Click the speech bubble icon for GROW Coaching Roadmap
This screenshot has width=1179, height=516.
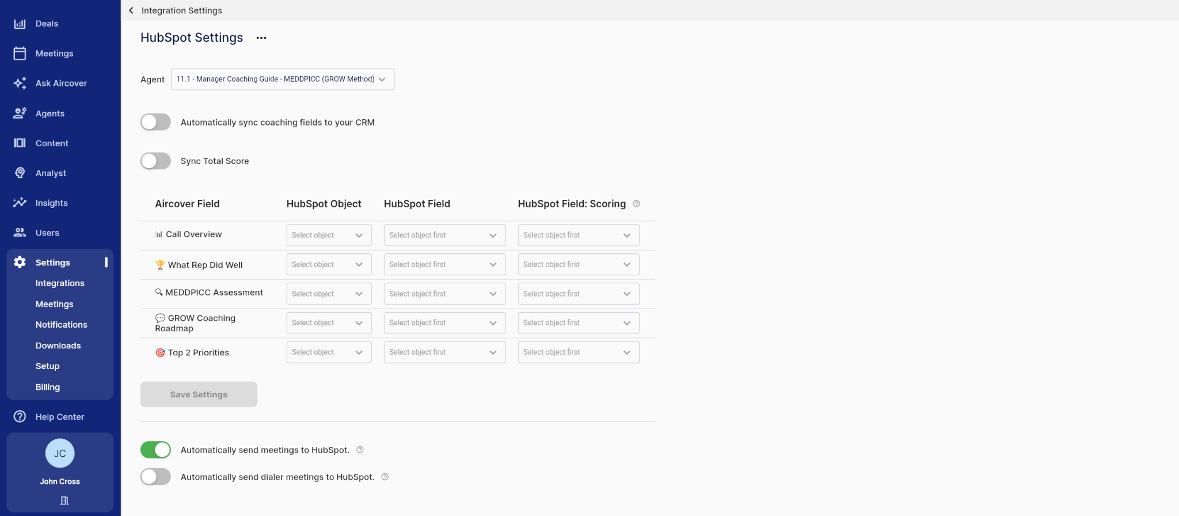tap(160, 318)
